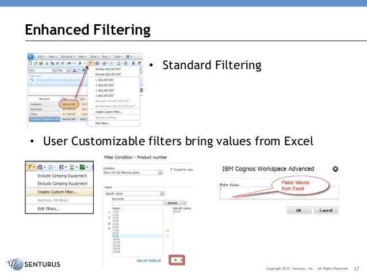
Task: Click the OK button in Cognos dialog
Action: click(299, 210)
